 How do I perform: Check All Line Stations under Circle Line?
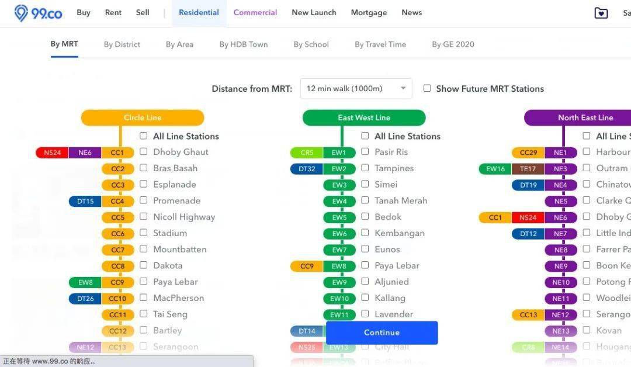click(143, 136)
